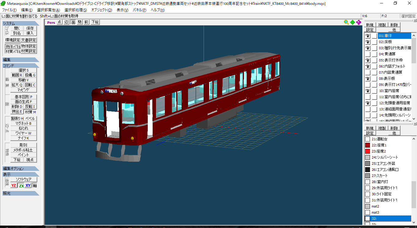Open the オブジェクト(O) menu

click(x=102, y=10)
